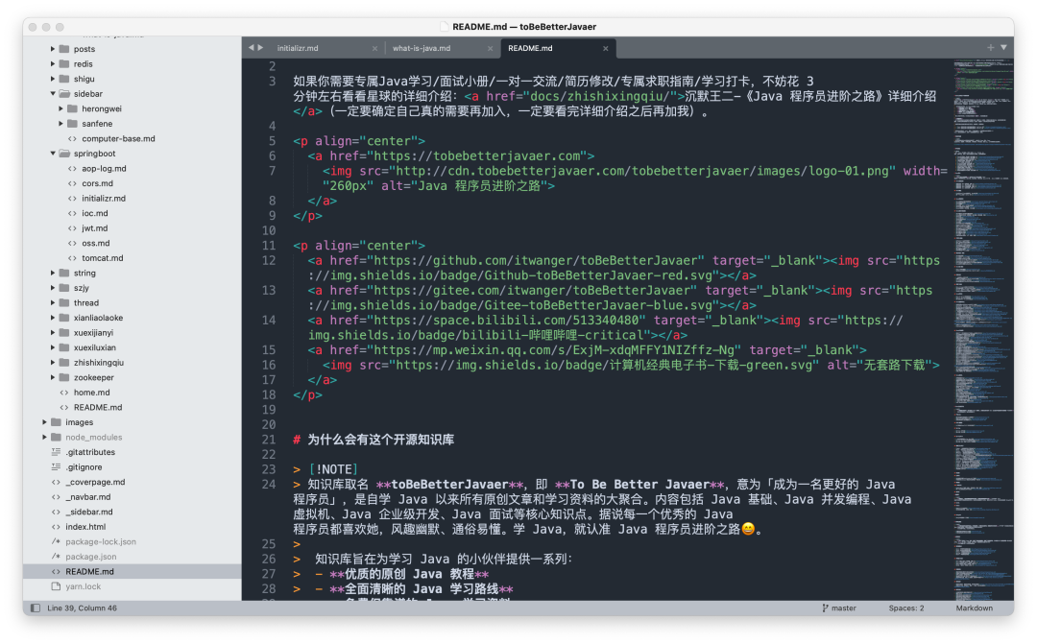The image size is (1037, 644).
Task: Click the back navigation arrow beside the tabs
Action: point(252,47)
